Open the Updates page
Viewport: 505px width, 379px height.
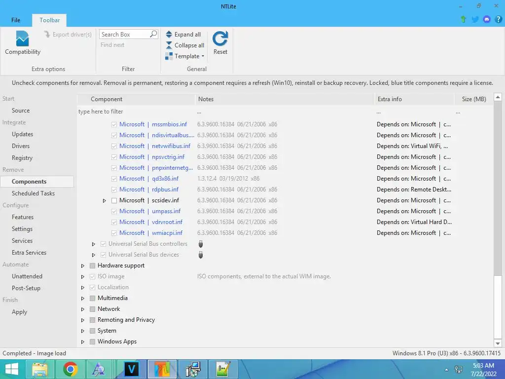point(22,134)
